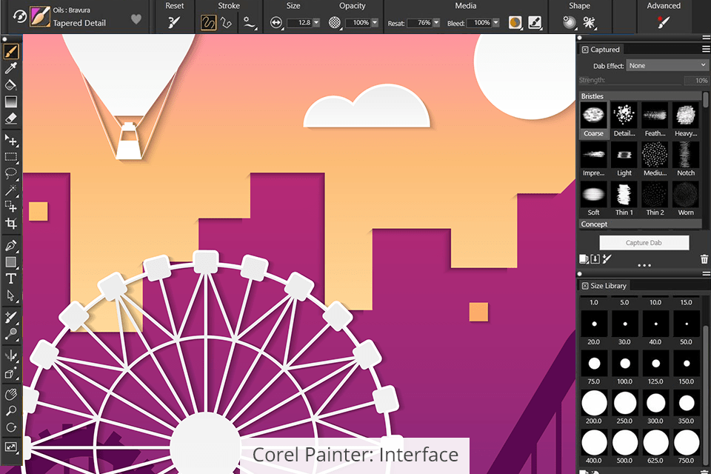Select the Grabber hand tool
Viewport: 711px width, 474px height.
pos(11,394)
